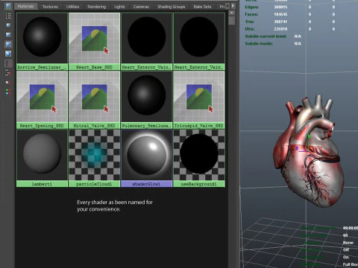
Task: Open the Lights tab
Action: pos(119,7)
